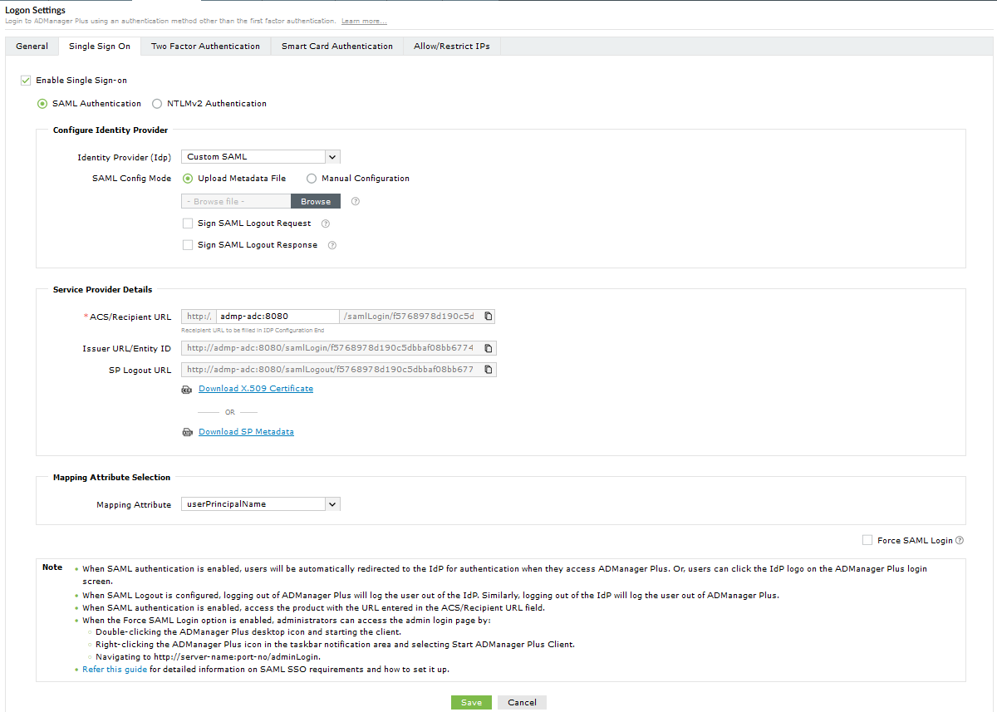Open the Refer this guide link
The height and width of the screenshot is (712, 997).
pos(115,669)
